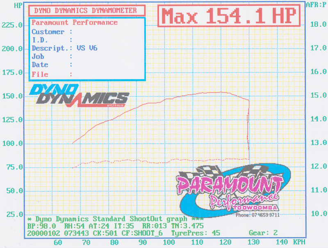Click the 'BP:98.0' reading
Screen dimensions: 328x248
click(42, 226)
